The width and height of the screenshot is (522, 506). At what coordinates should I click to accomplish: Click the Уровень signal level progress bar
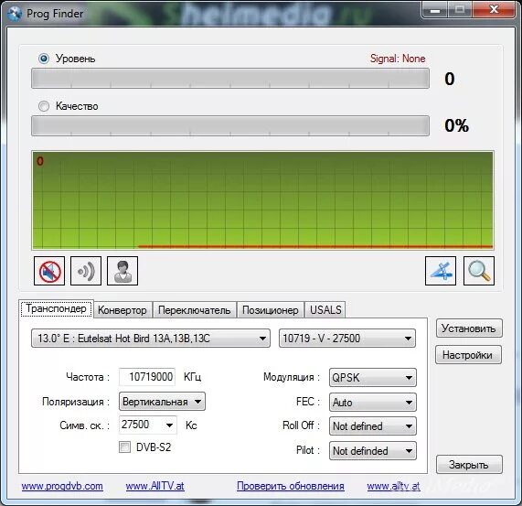click(x=230, y=79)
